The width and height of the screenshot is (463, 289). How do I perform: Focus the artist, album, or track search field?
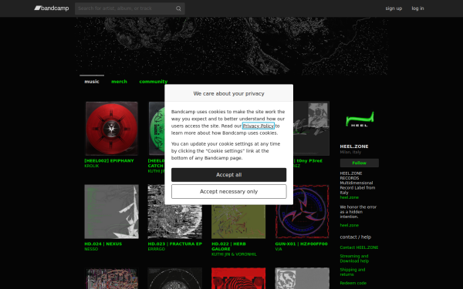tap(130, 8)
